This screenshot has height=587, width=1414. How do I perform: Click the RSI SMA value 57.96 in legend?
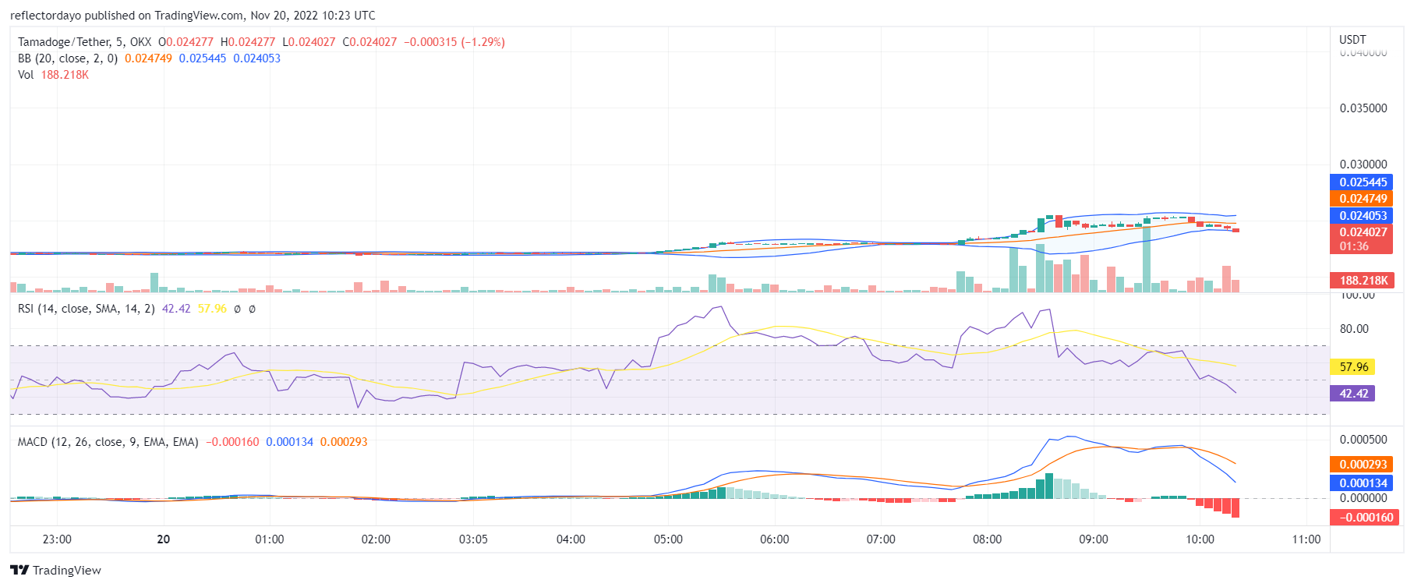click(212, 309)
